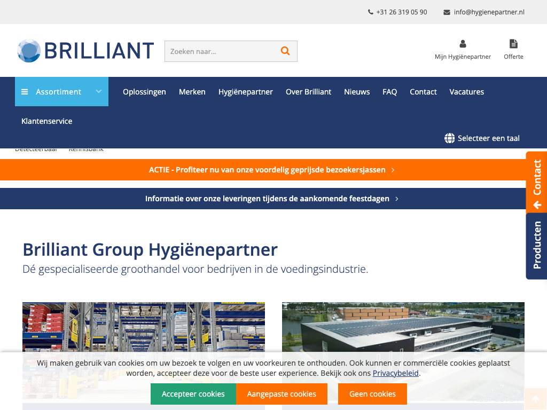The height and width of the screenshot is (410, 547).
Task: Open the Selecteer een taal selector
Action: pos(488,138)
